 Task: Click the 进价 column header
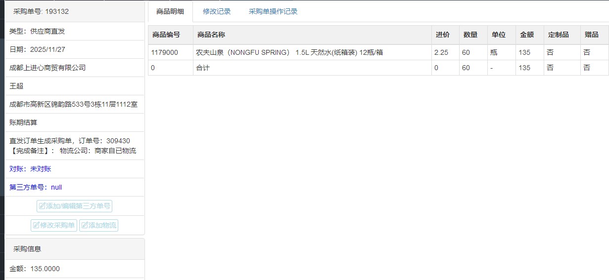click(442, 35)
